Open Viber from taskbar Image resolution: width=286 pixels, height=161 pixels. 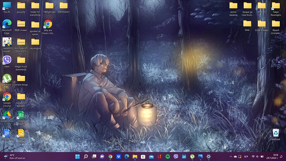176,156
